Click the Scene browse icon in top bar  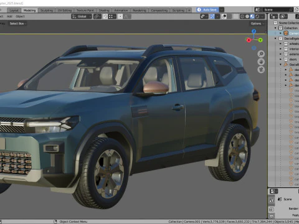258,9
